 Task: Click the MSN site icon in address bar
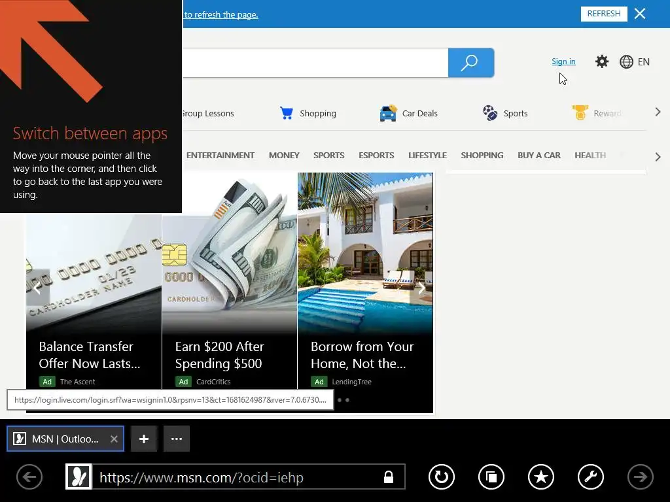point(79,477)
